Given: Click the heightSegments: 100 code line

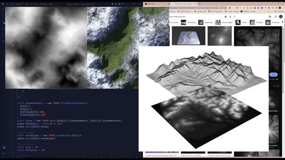Looking at the screenshot, I should pos(33,115).
